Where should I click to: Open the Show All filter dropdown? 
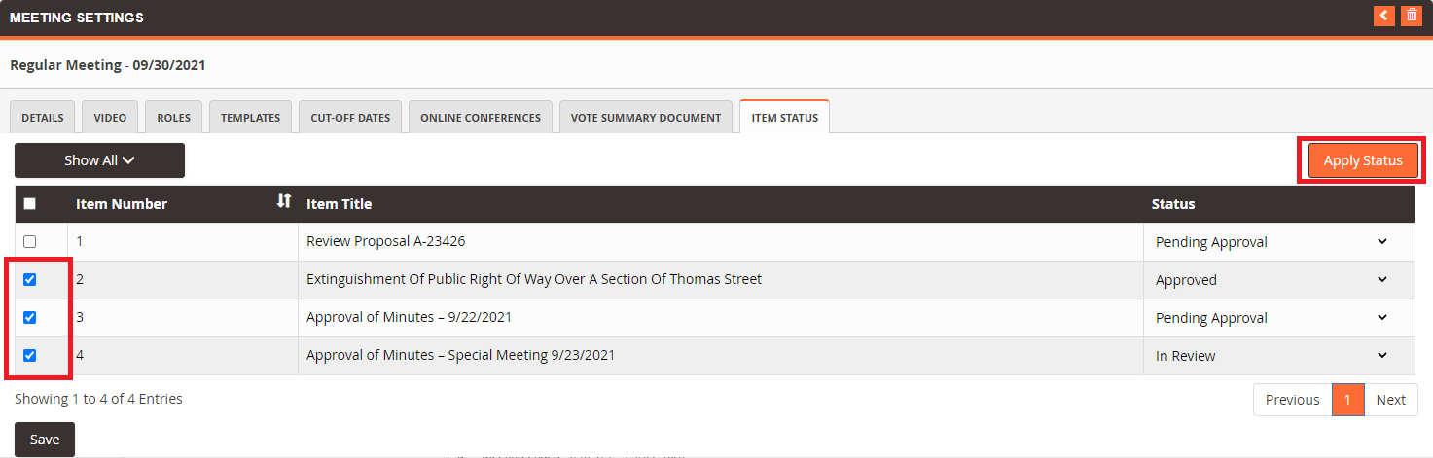click(99, 160)
